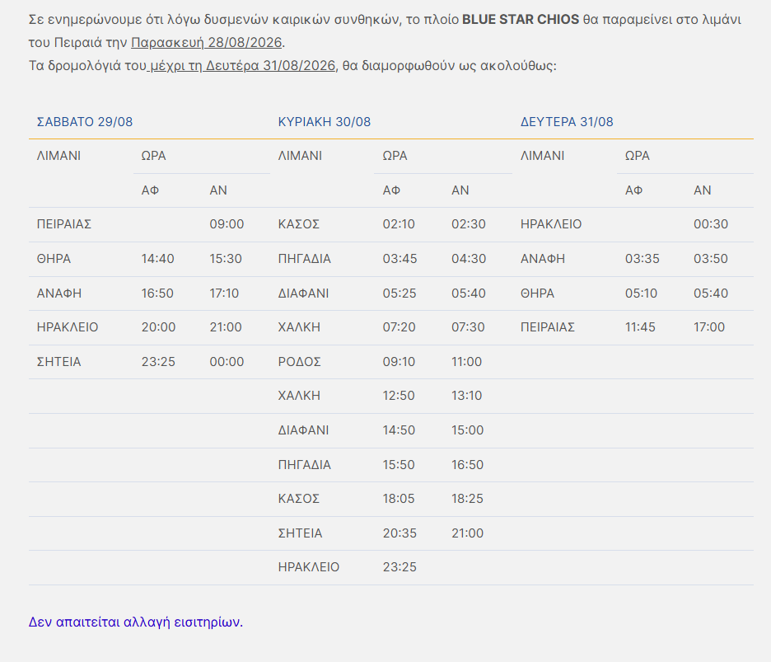Click the 09:00 departure time for ΠΕΙΡΑΙΑΣ

pos(227,224)
